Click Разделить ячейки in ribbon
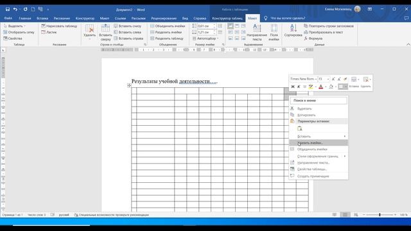Image resolution: width=411 pixels, height=231 pixels. point(166,32)
